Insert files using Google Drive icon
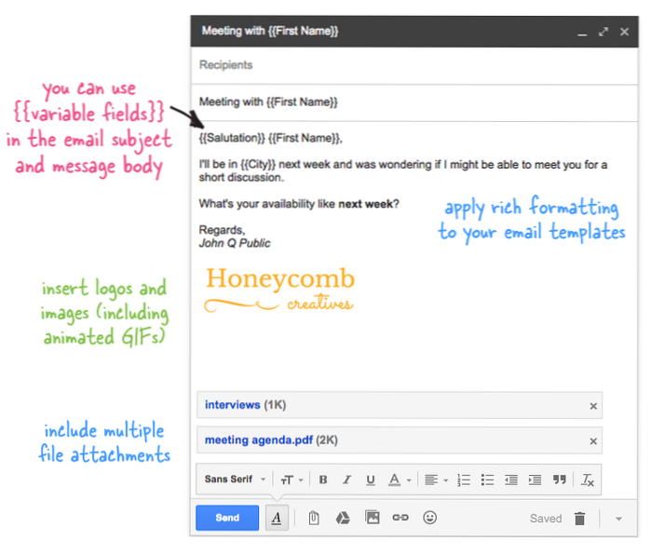The width and height of the screenshot is (650, 554). 343,518
